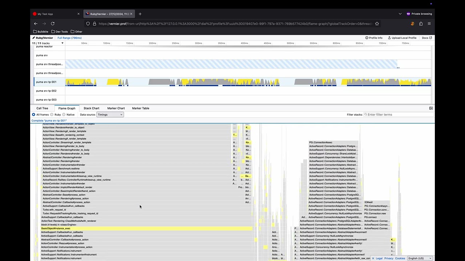Select the Native radio button

64,115
